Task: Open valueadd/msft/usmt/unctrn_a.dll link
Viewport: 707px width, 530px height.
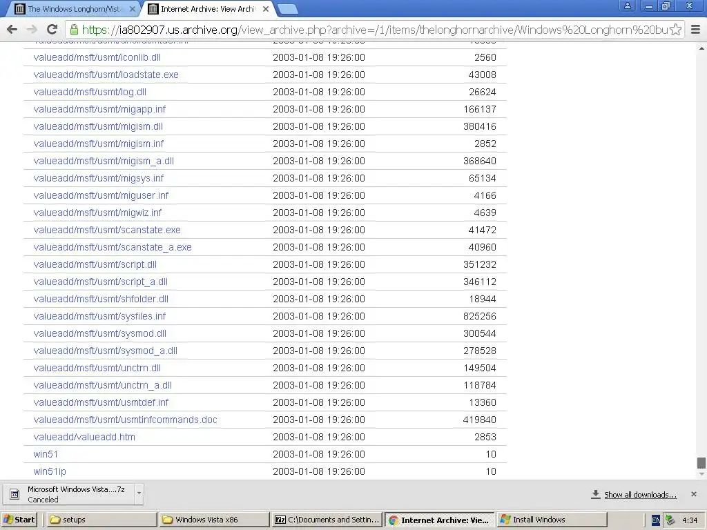Action: pyautogui.click(x=102, y=385)
